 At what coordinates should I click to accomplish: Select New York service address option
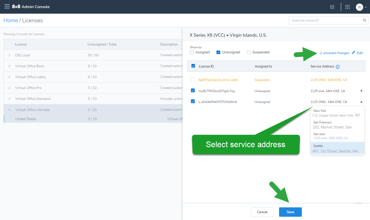point(337,113)
